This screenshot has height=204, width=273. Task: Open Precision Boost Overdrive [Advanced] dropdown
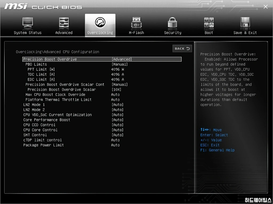[122, 59]
